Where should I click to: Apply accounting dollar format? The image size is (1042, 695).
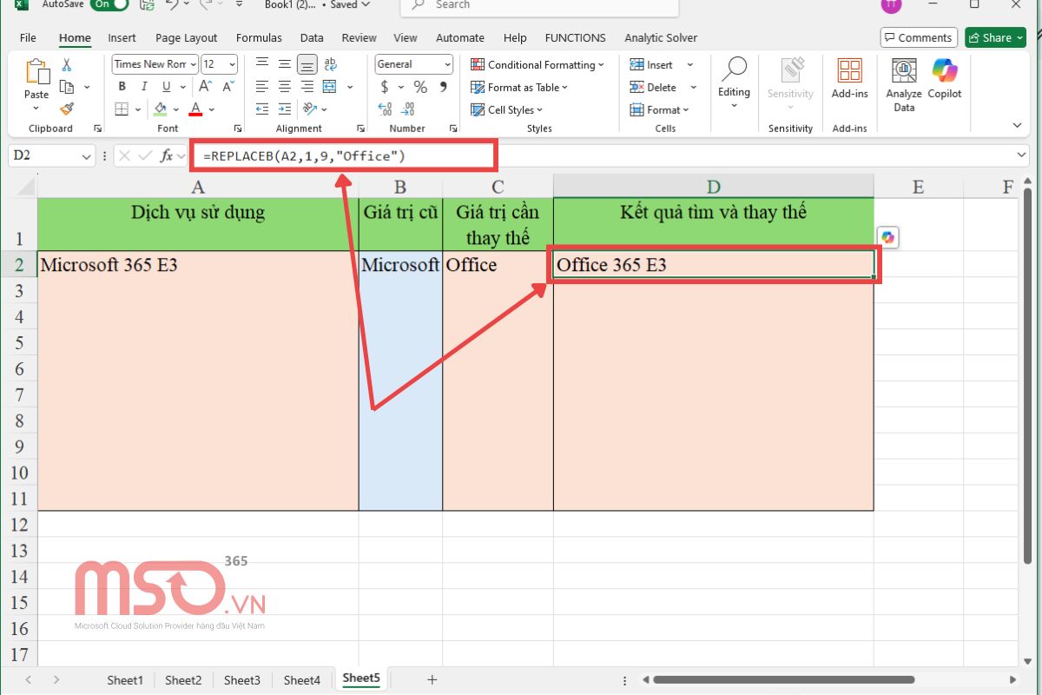pos(385,87)
